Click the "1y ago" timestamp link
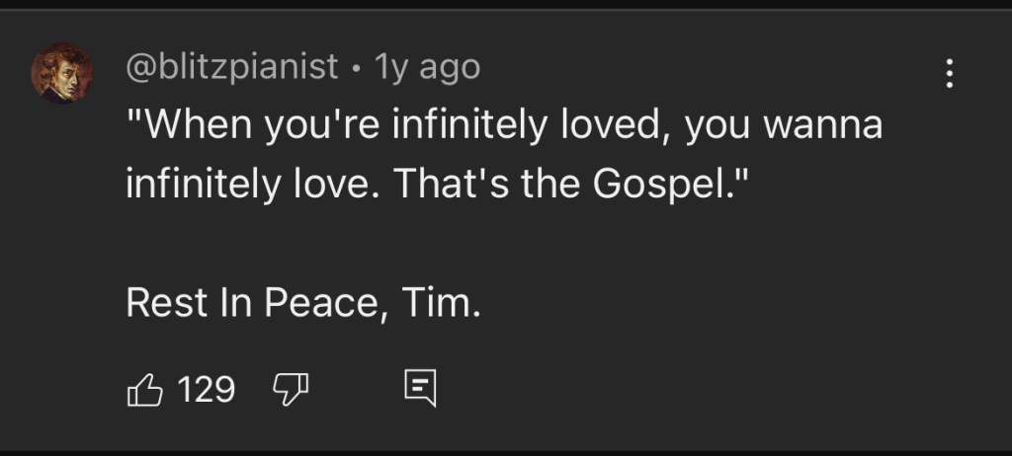1012x456 pixels. tap(427, 67)
